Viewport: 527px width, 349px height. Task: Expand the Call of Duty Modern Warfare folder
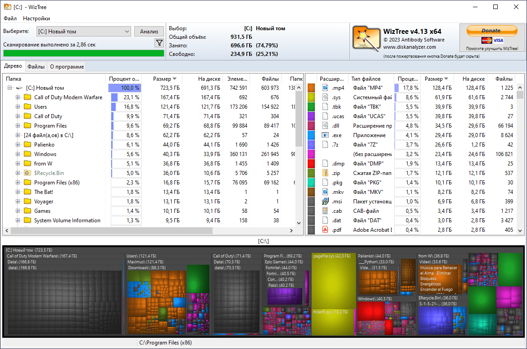coord(18,97)
